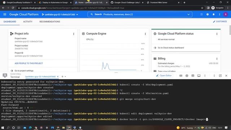This screenshot has width=231, height=130.
Task: Click the Billing card title
Action: coord(161,58)
